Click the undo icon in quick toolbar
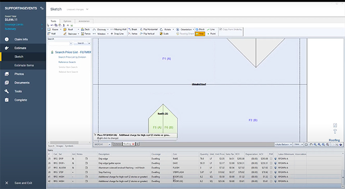Image resolution: width=345 pixels, height=189 pixels. coord(52,25)
